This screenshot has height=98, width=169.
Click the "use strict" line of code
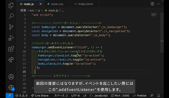pyautogui.click(x=42, y=15)
